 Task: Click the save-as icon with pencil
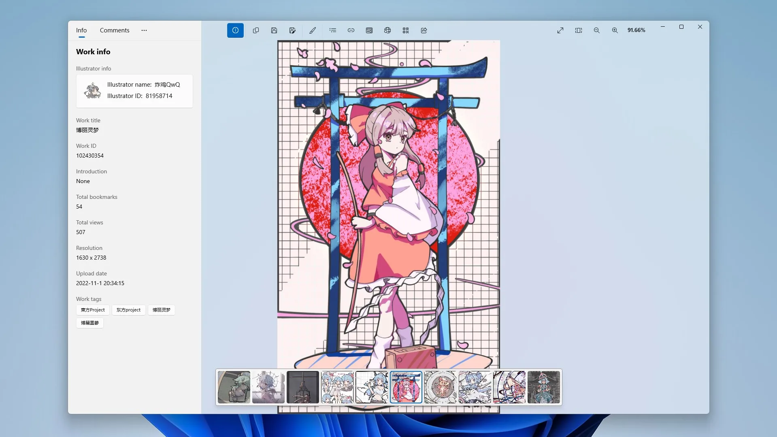292,30
